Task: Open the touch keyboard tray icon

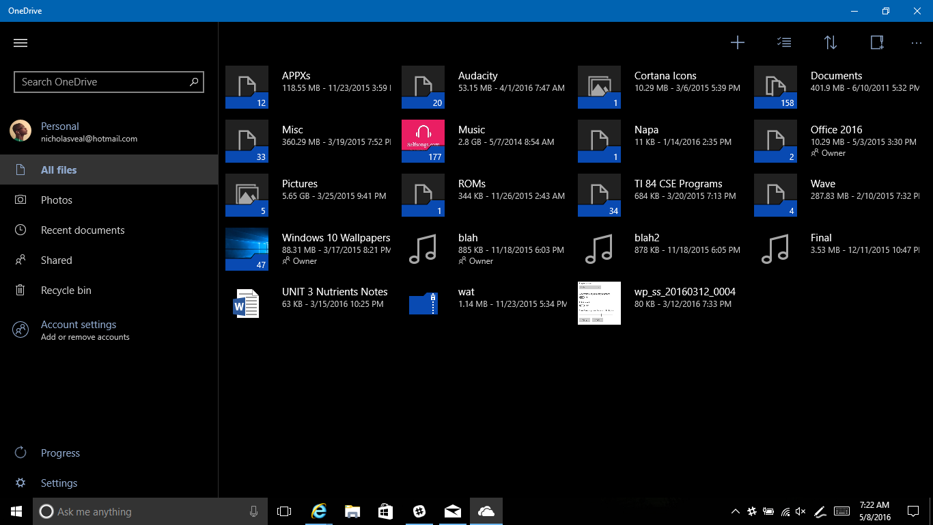Action: click(841, 511)
